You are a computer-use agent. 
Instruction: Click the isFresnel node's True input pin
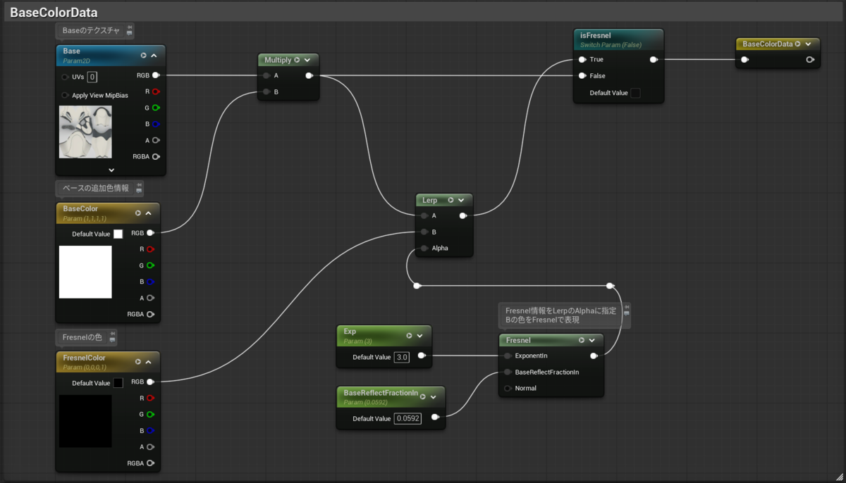tap(582, 60)
